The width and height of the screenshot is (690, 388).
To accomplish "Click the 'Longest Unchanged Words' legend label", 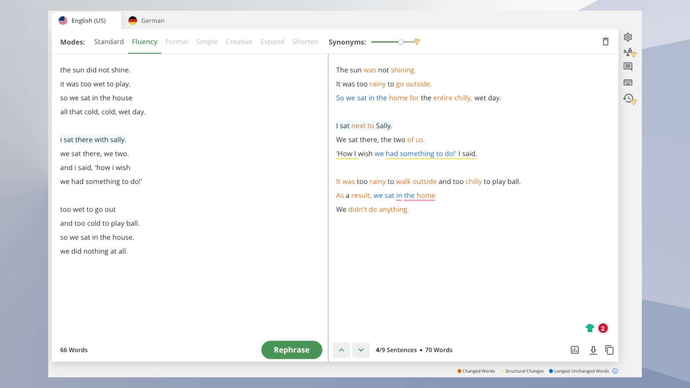I will click(581, 371).
